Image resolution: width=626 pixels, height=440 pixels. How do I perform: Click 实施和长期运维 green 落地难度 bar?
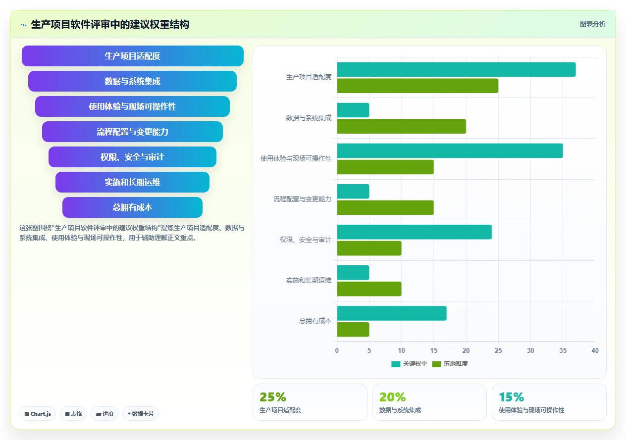coord(369,289)
